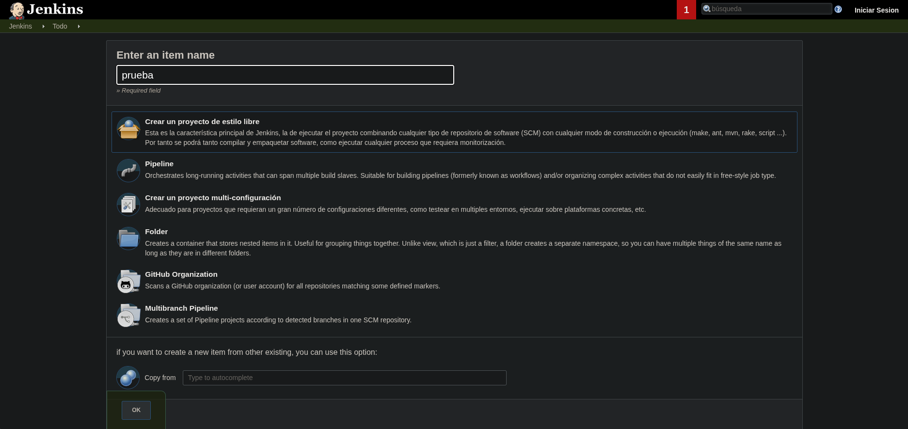Click the create from other existing text

point(247,352)
